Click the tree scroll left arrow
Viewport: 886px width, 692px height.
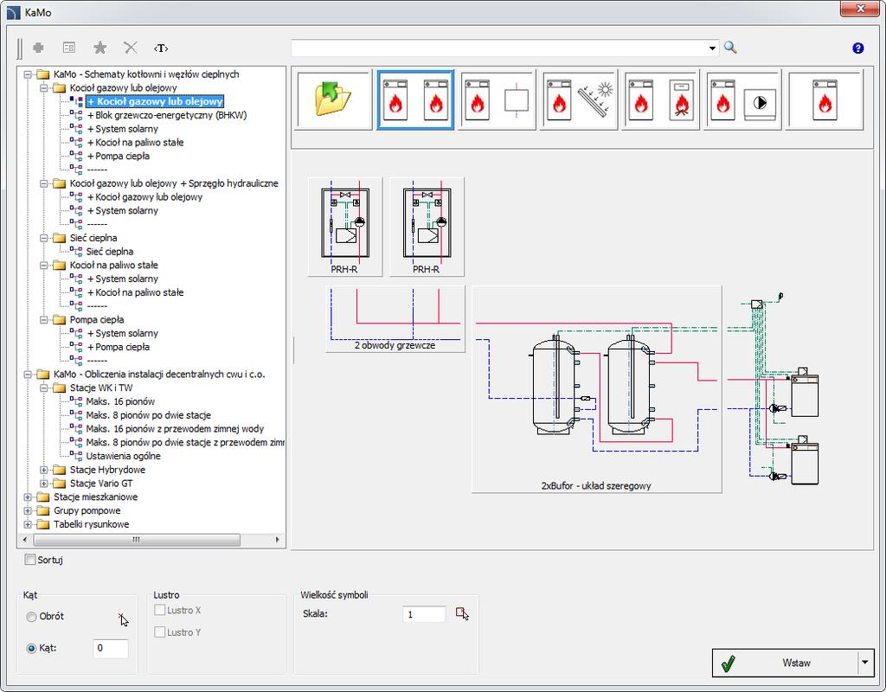tap(25, 540)
